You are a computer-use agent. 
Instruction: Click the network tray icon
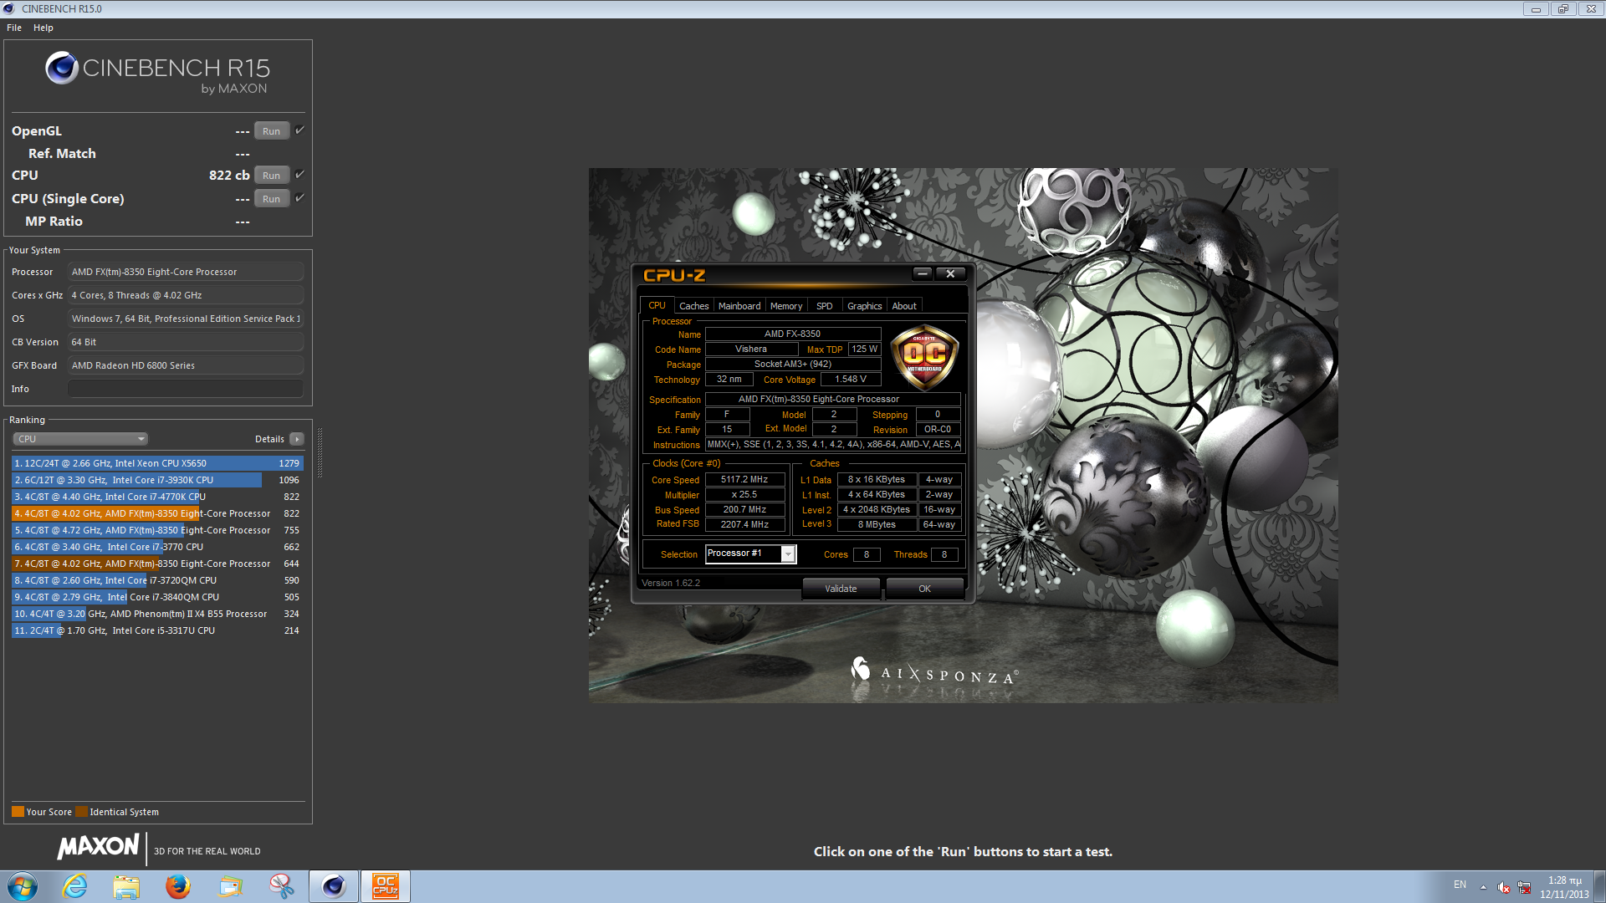tap(1524, 887)
